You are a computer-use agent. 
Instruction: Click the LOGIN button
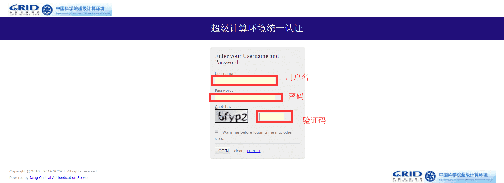point(222,151)
